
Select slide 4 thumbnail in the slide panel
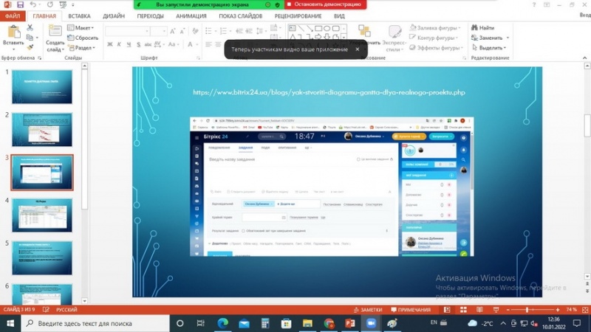42,215
